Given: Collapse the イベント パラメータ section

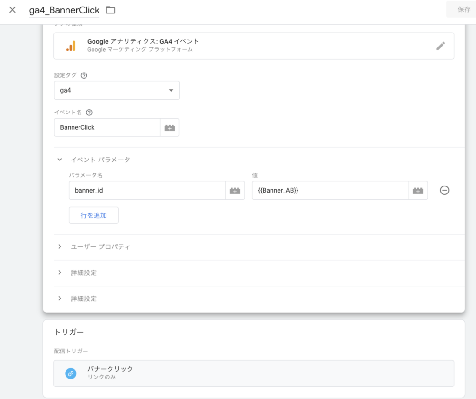Looking at the screenshot, I should click(x=59, y=160).
